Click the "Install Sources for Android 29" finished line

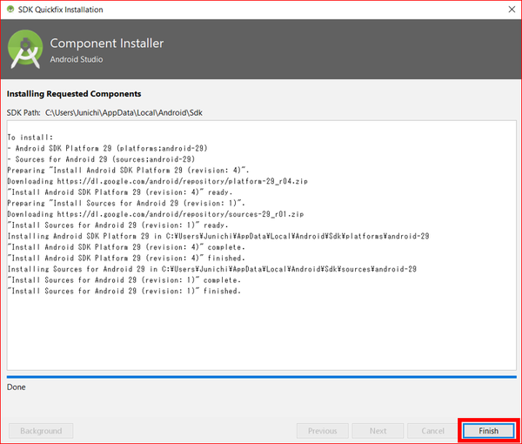click(124, 291)
